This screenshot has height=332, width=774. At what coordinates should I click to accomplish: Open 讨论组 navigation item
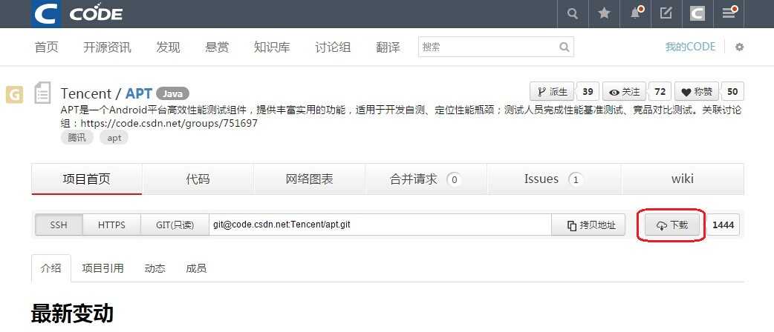(x=333, y=47)
